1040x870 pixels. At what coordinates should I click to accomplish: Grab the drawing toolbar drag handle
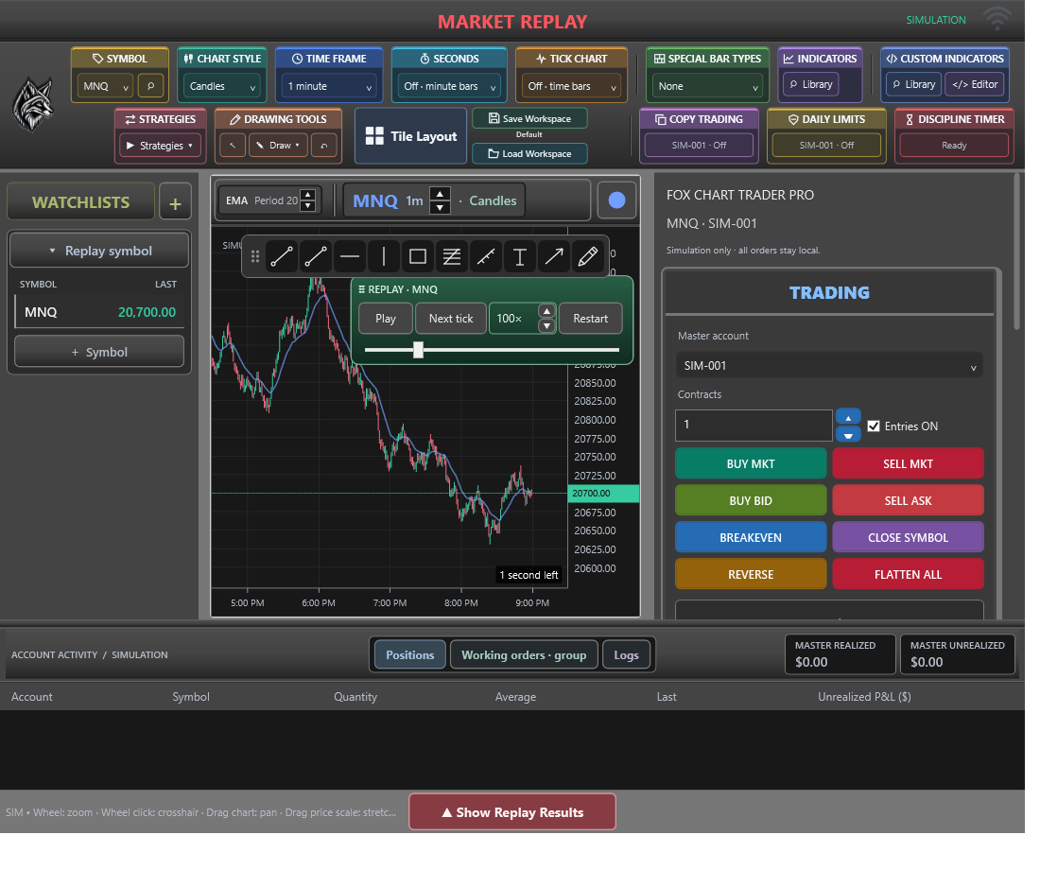coord(254,257)
